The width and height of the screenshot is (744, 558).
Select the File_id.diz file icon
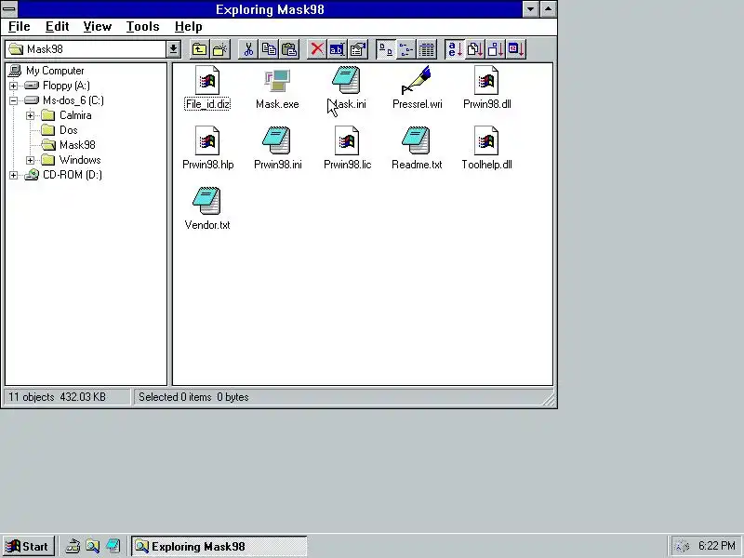coord(207,80)
